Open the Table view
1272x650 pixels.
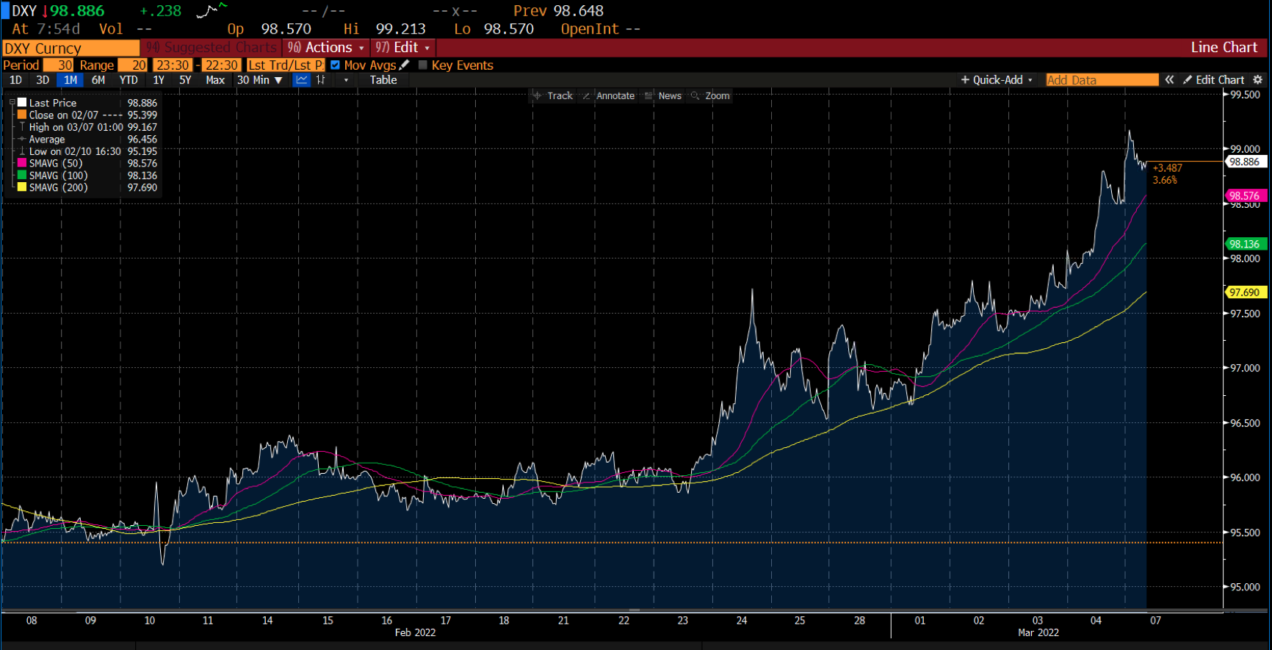[x=383, y=80]
